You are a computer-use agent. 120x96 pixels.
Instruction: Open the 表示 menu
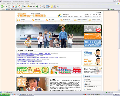click(x=14, y=3)
